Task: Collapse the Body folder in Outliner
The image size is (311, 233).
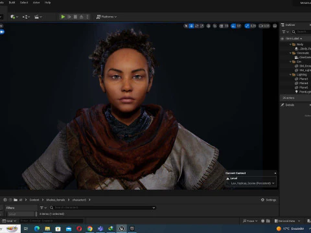Action: 290,45
